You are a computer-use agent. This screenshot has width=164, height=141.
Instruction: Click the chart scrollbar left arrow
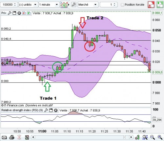click(x=33, y=137)
